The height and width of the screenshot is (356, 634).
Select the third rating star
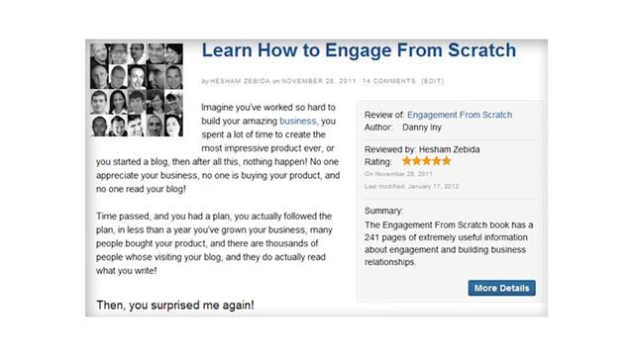(x=427, y=161)
